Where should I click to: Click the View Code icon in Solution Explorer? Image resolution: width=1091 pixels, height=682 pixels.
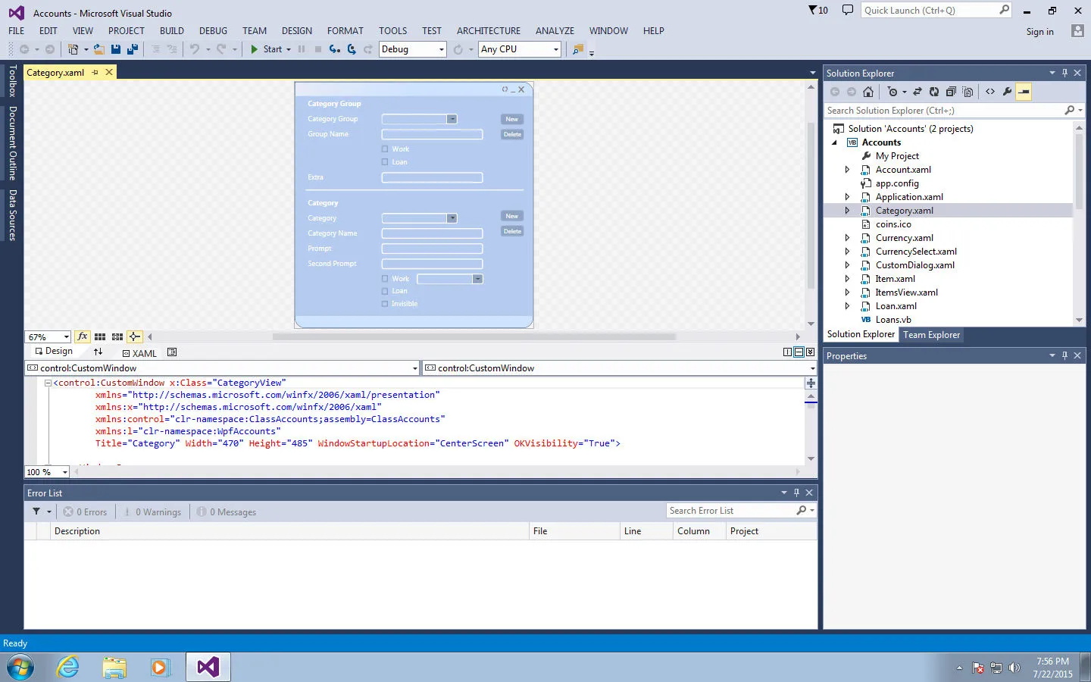[990, 92]
